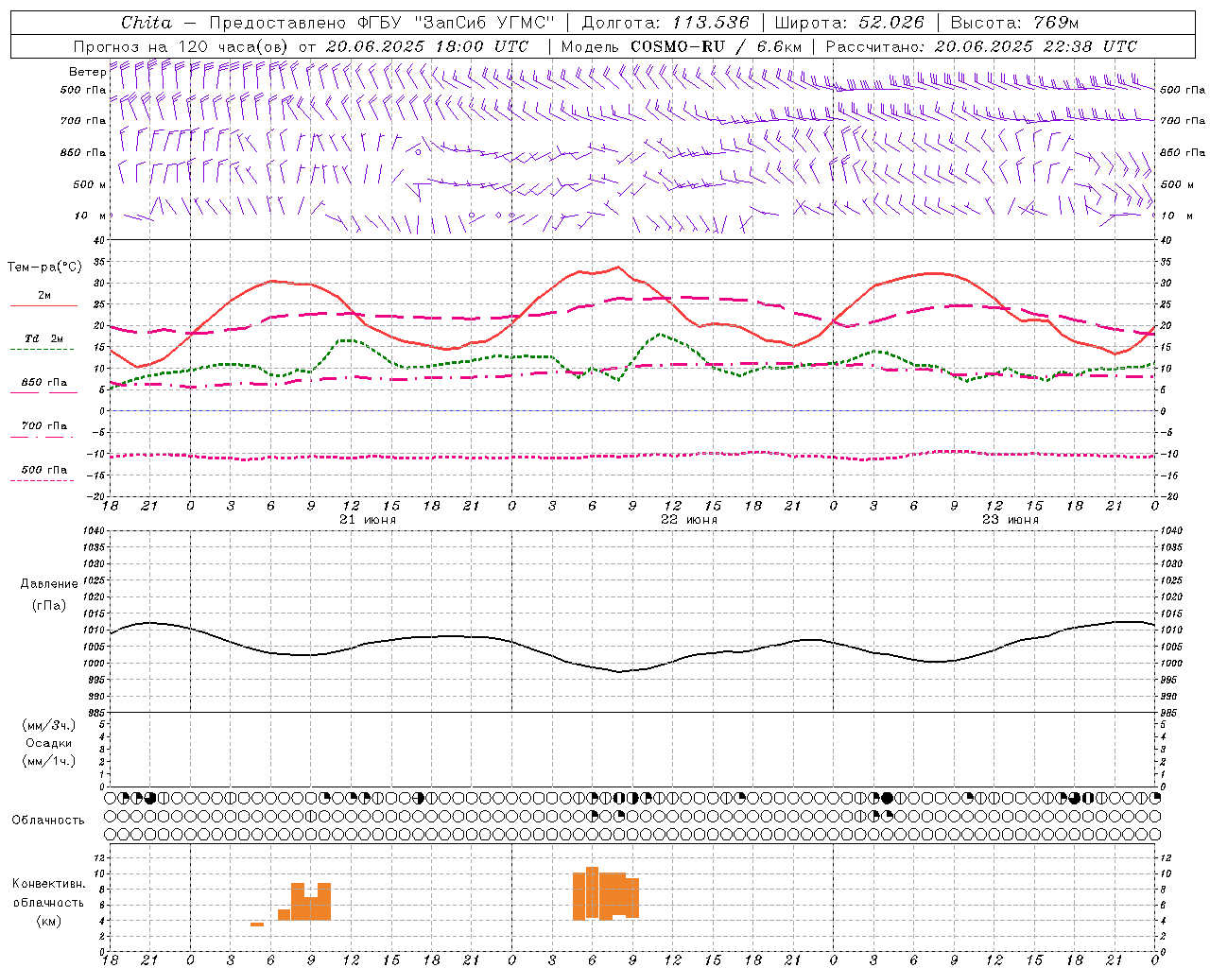The height and width of the screenshot is (968, 1210).
Task: Click the smallest orange convective bar on 21 июня
Action: click(257, 924)
